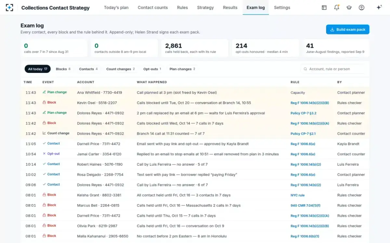Click the calls over 7 in 7 card
The image size is (390, 243).
[x=54, y=48]
